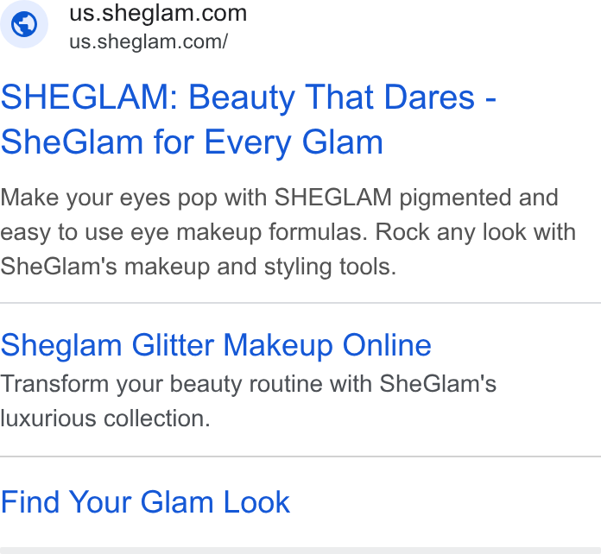Click the "SheGlam's makeup and styling tools" line
This screenshot has height=554, width=601.
coord(198,267)
